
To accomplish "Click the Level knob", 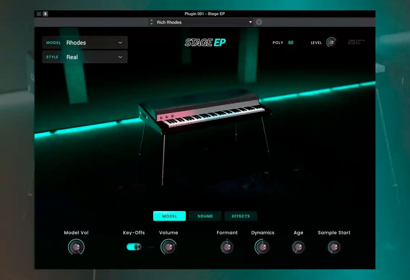I will point(331,42).
